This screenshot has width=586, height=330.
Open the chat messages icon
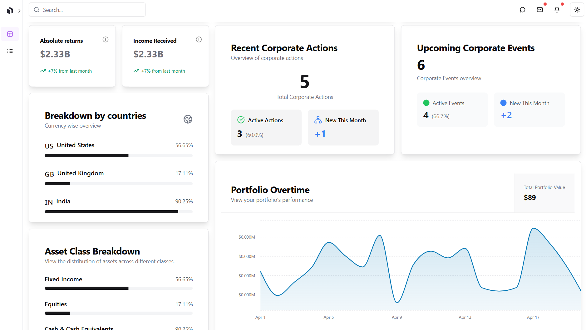(522, 10)
